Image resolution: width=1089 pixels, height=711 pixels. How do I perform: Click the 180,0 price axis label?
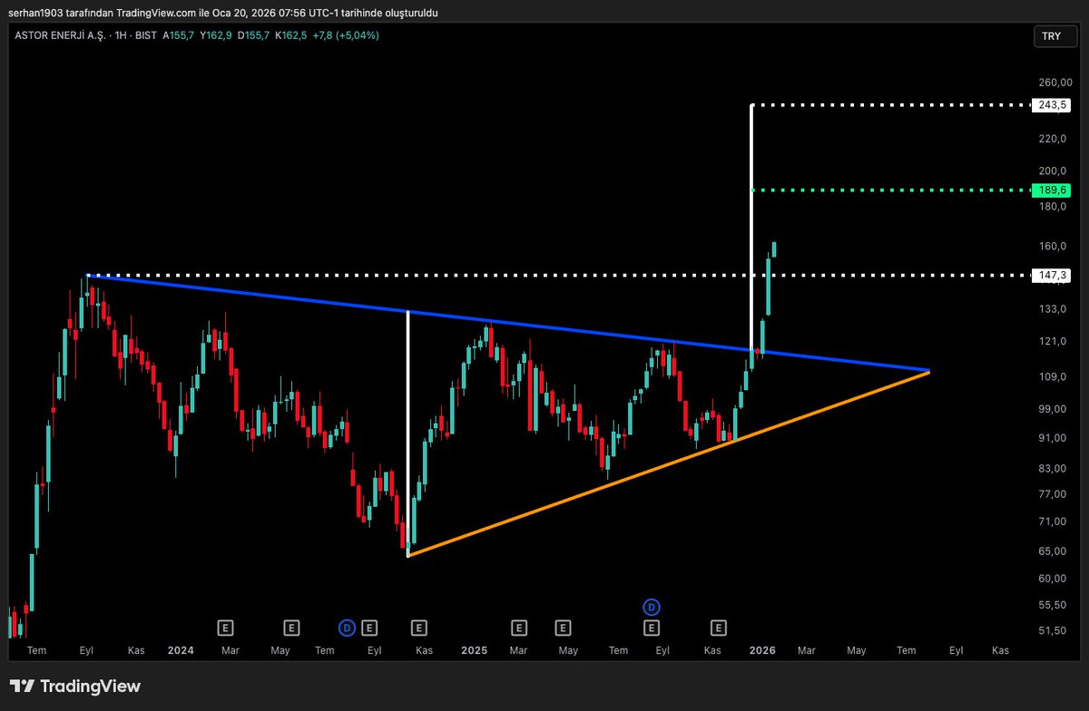[1053, 207]
